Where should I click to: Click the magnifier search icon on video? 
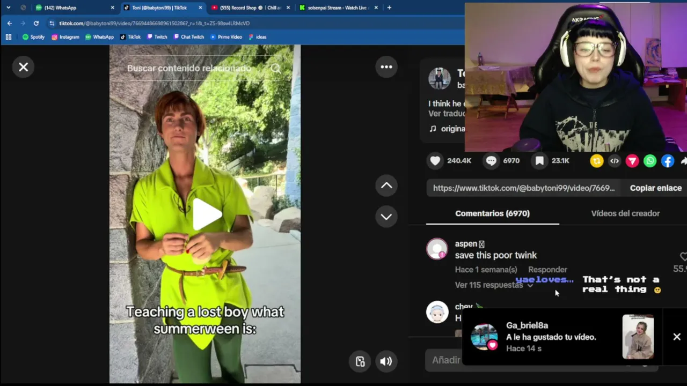[276, 68]
